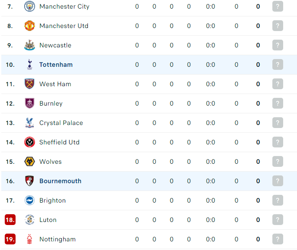Click the Wolves wolf-head logo

(29, 162)
